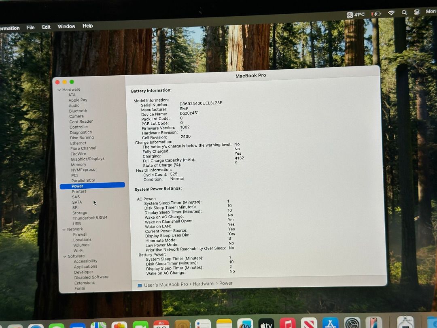
Task: Collapse the Software section chevron
Action: tap(65, 256)
